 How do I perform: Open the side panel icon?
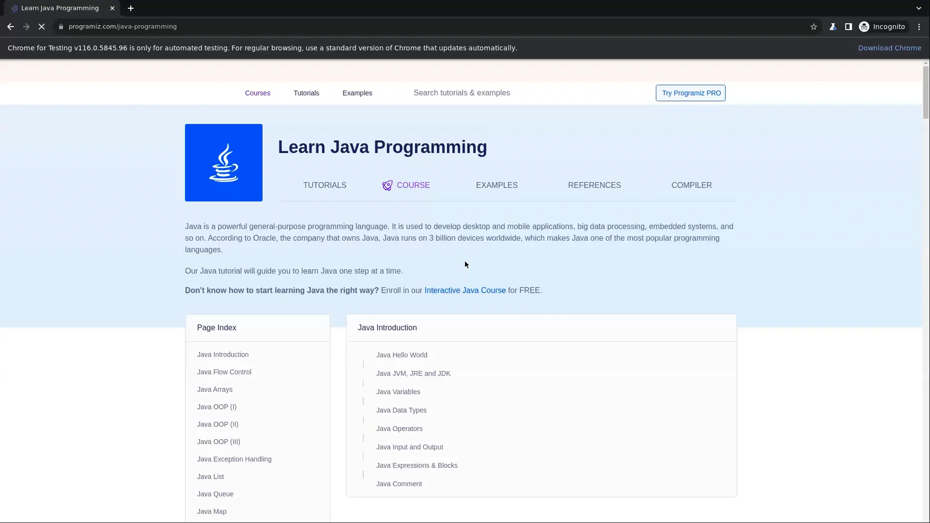click(849, 27)
